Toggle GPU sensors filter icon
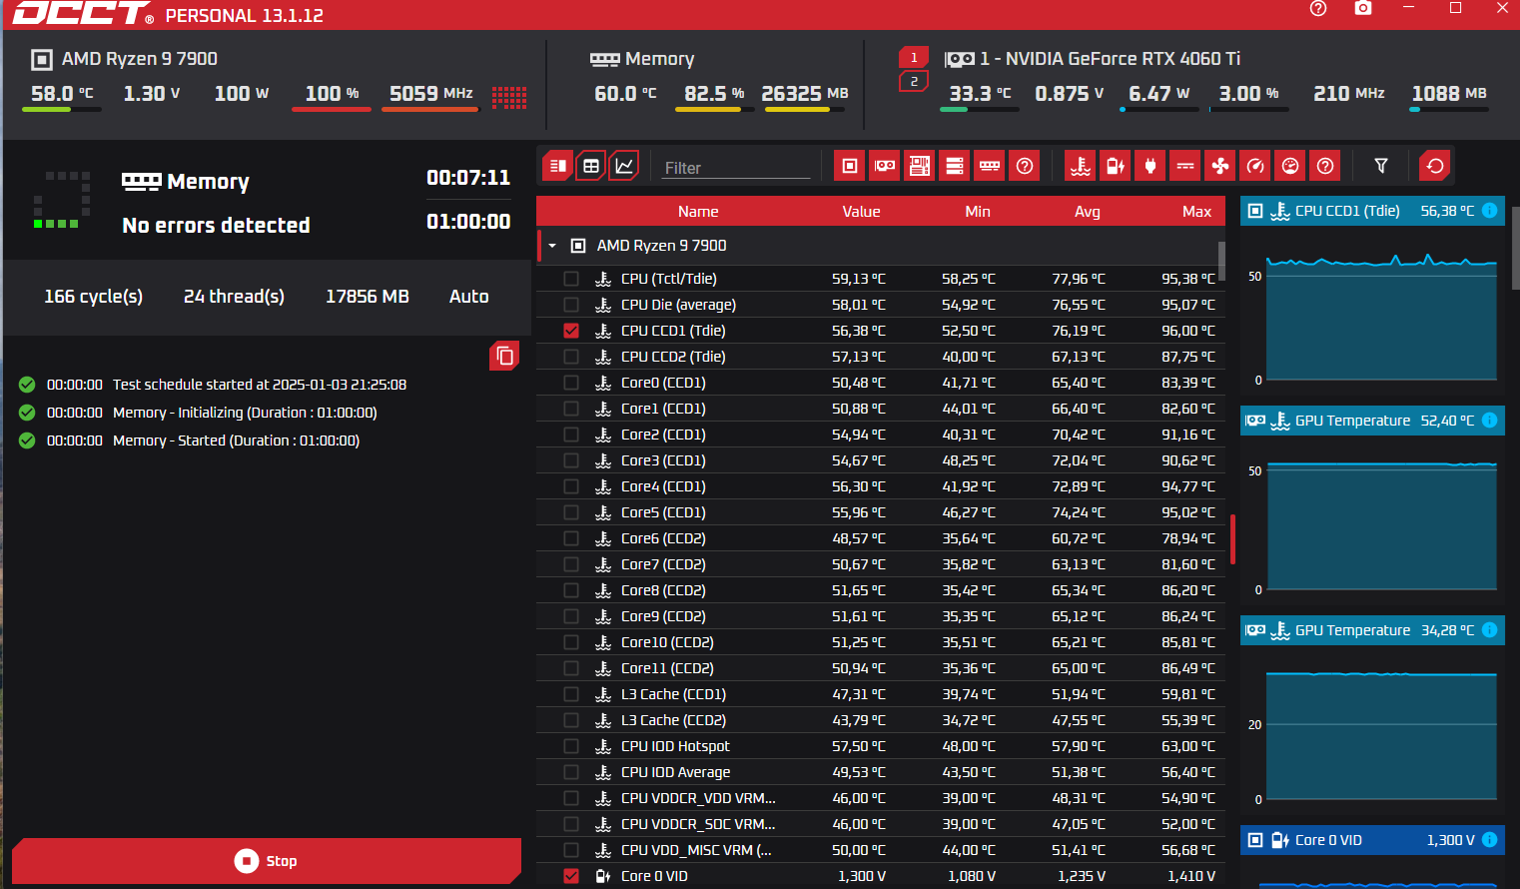This screenshot has height=889, width=1520. [885, 166]
